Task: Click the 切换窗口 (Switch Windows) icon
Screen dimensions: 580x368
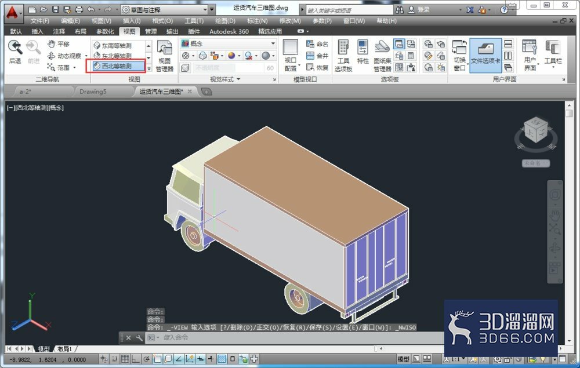Action: (x=459, y=56)
